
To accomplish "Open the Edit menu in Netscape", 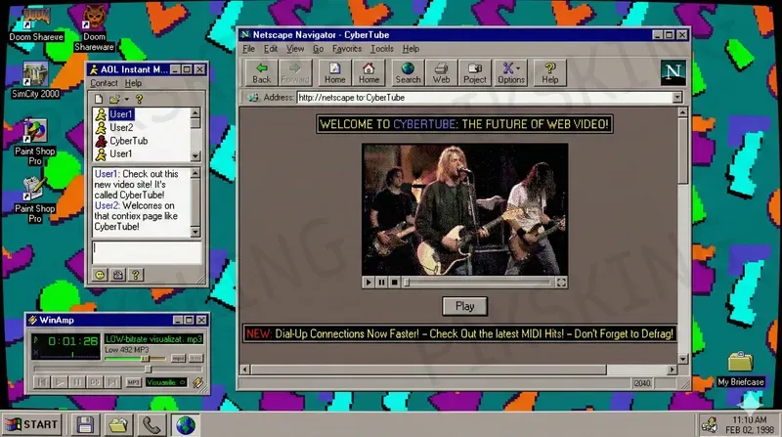I will [x=271, y=48].
